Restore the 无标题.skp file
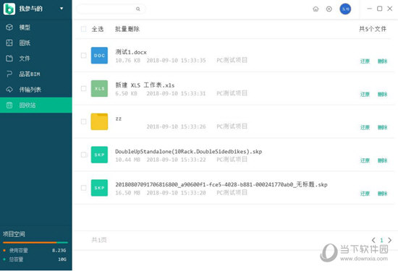Viewport: 398px width, 271px height. tap(365, 194)
